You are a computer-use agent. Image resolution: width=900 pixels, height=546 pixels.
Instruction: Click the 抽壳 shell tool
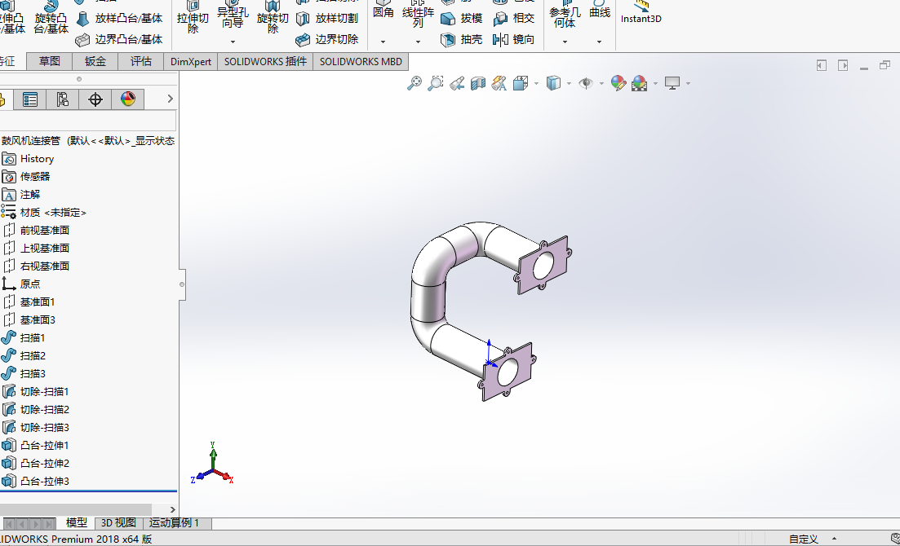click(x=462, y=39)
